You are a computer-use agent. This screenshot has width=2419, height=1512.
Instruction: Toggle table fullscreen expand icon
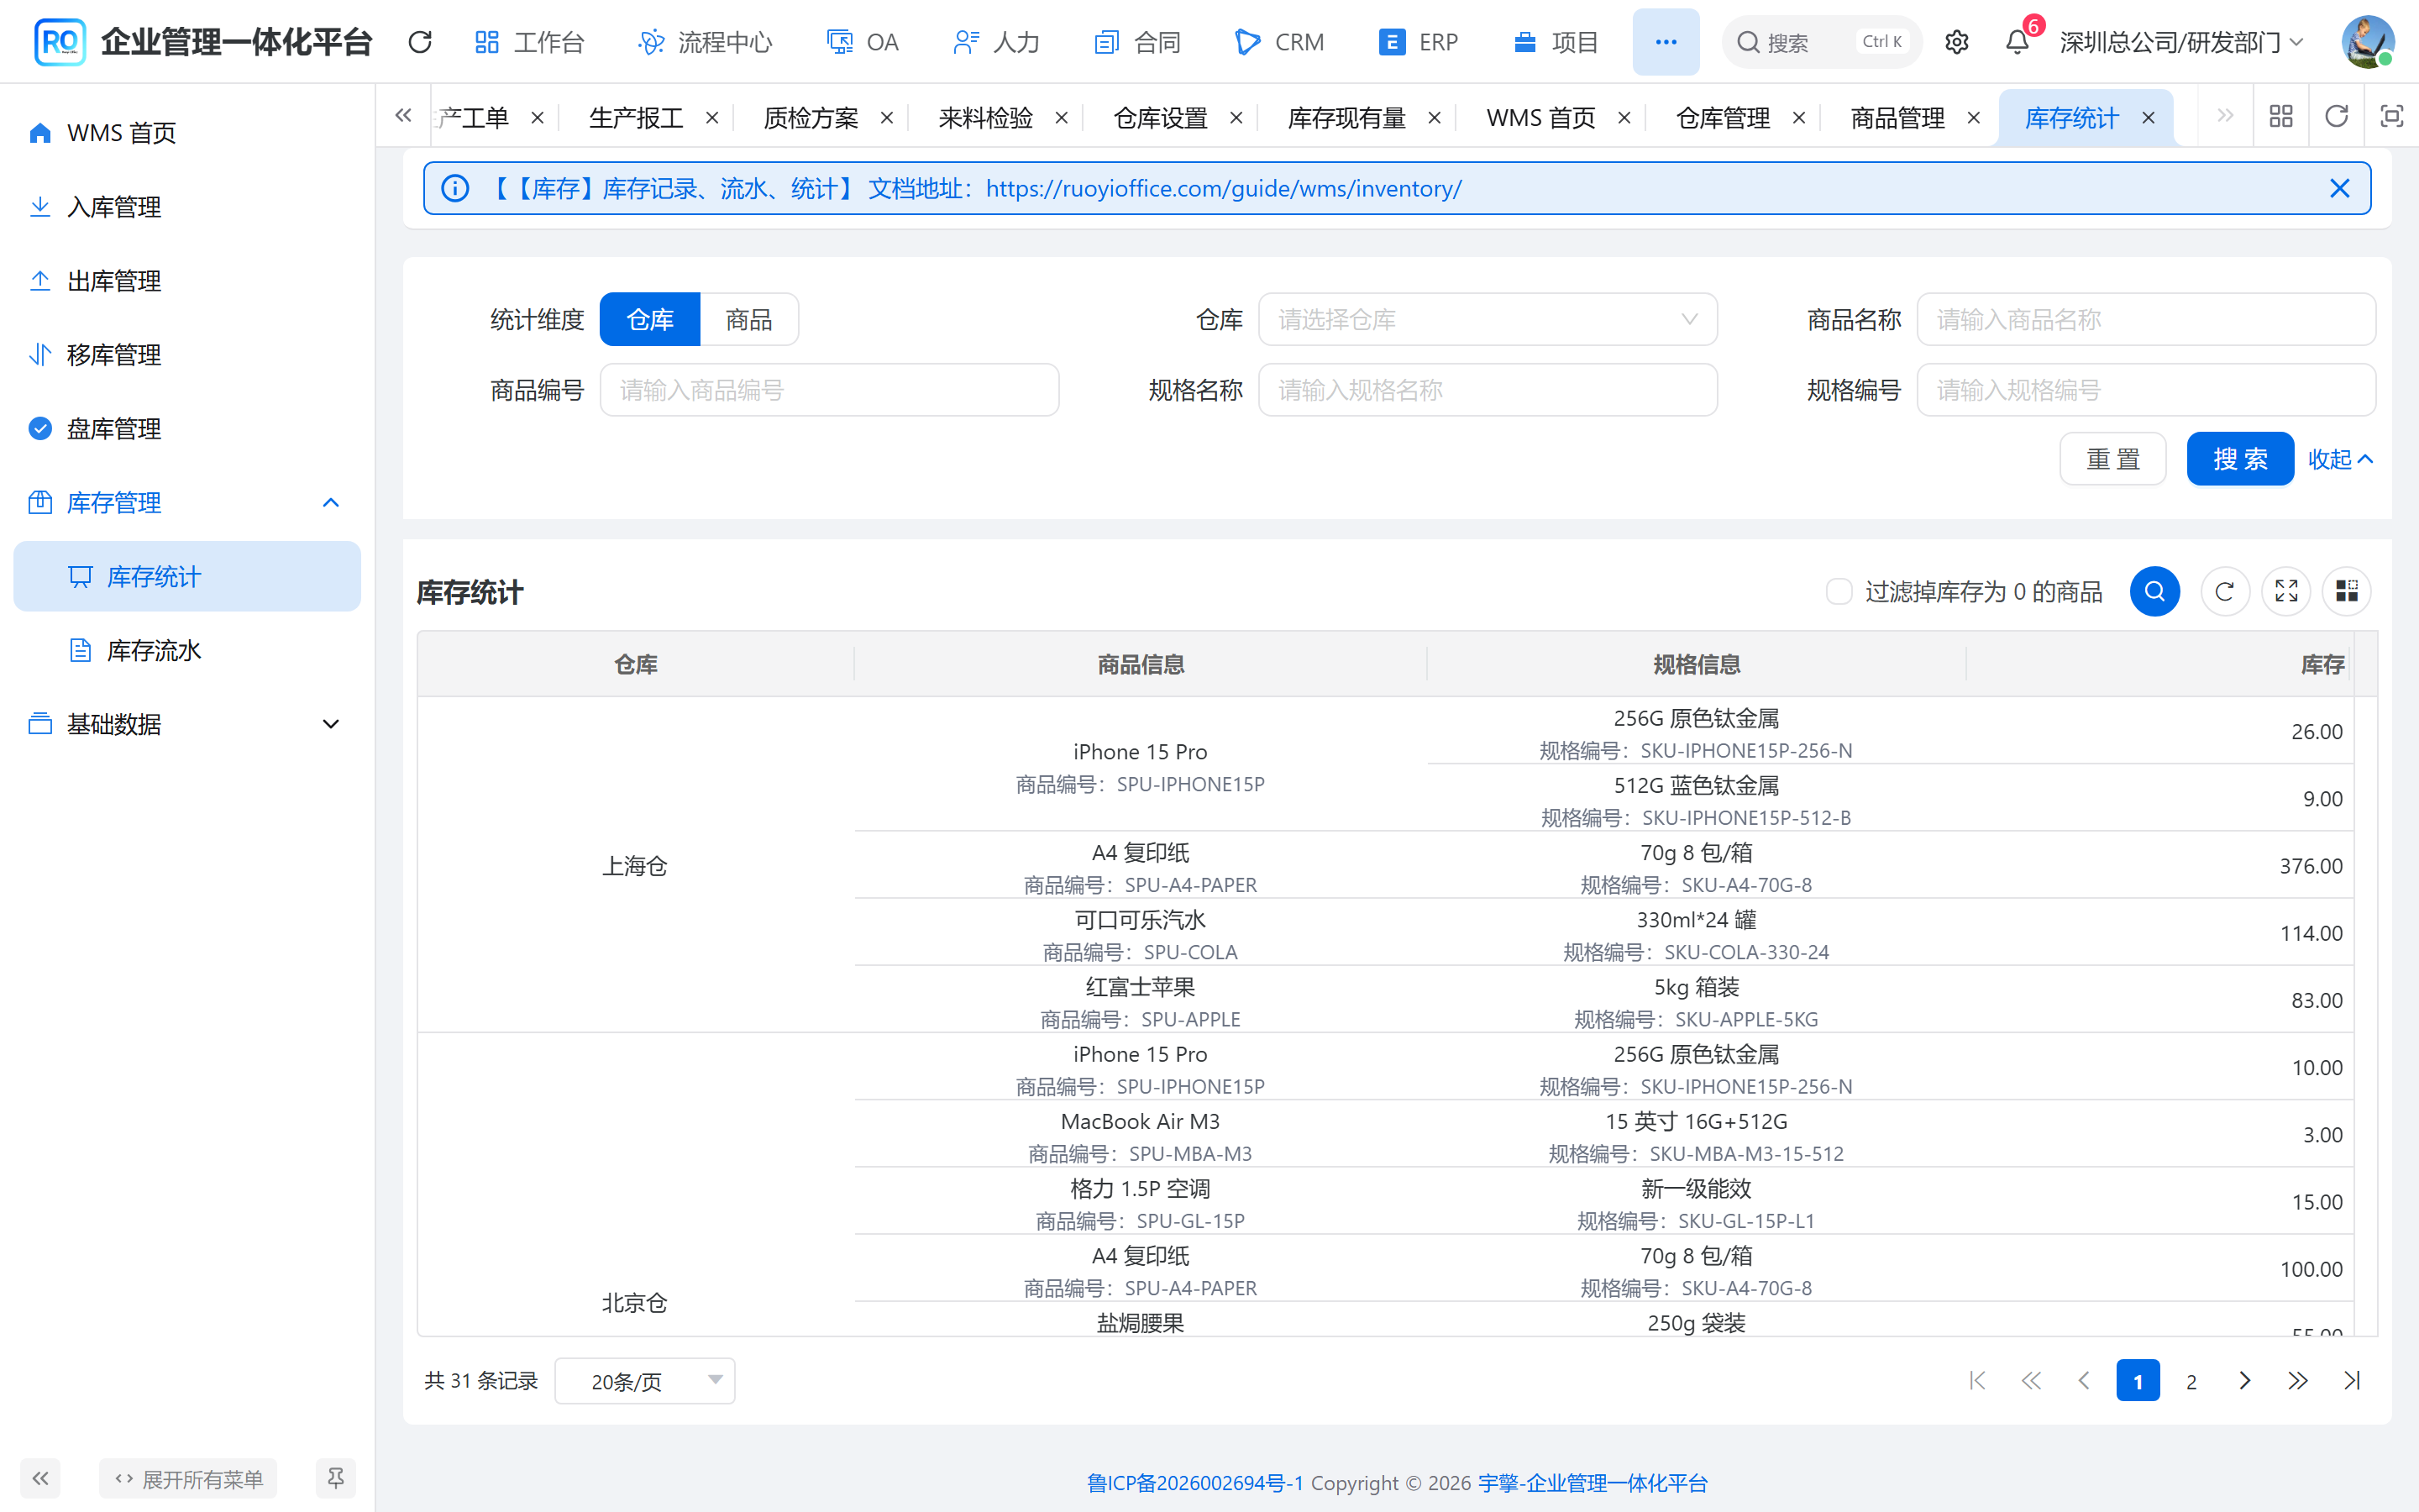click(2286, 591)
